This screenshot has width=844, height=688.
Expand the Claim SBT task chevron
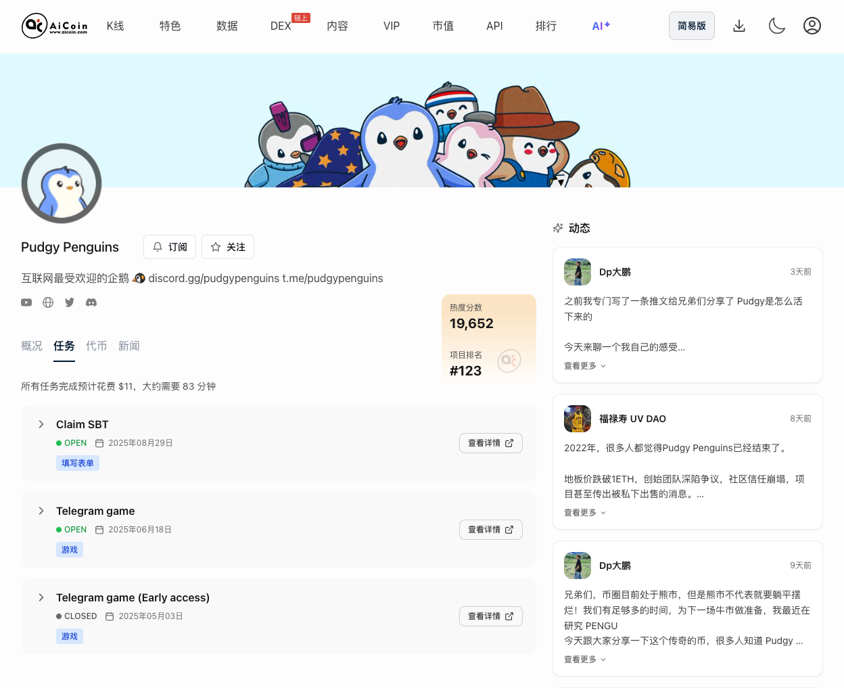point(41,424)
